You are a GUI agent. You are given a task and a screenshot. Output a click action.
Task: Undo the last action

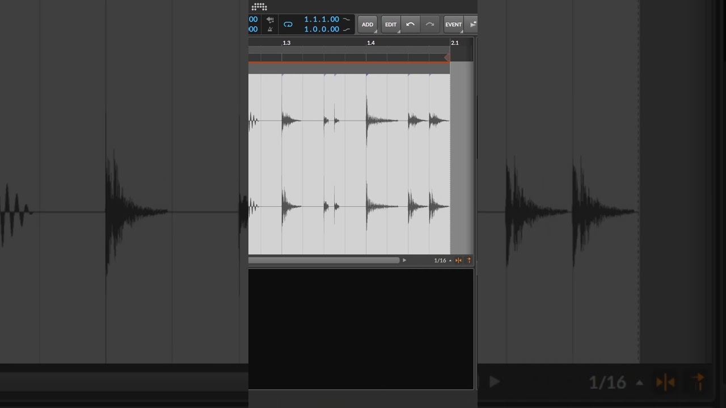click(410, 24)
